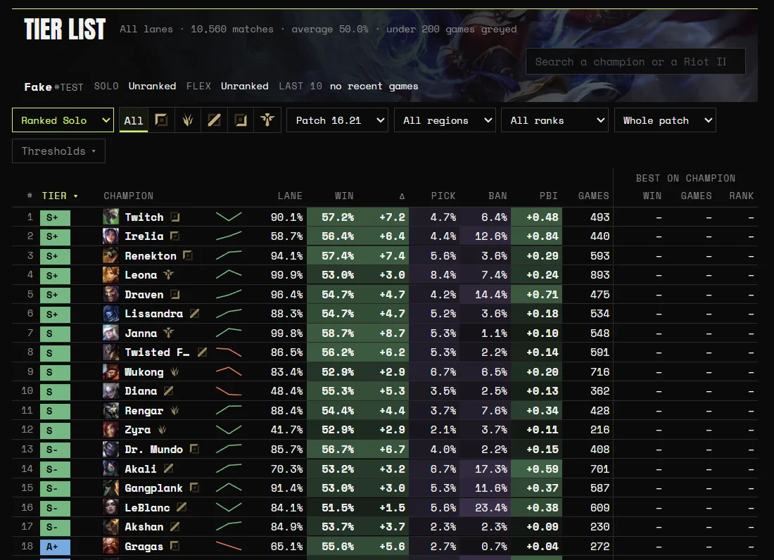Viewport: 774px width, 560px height.
Task: Open the Whole patch dropdown
Action: (x=665, y=120)
